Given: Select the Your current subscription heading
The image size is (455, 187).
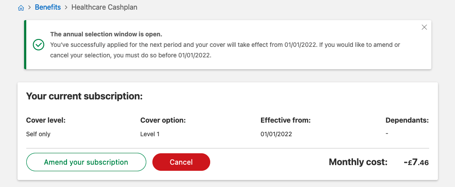Looking at the screenshot, I should [85, 96].
